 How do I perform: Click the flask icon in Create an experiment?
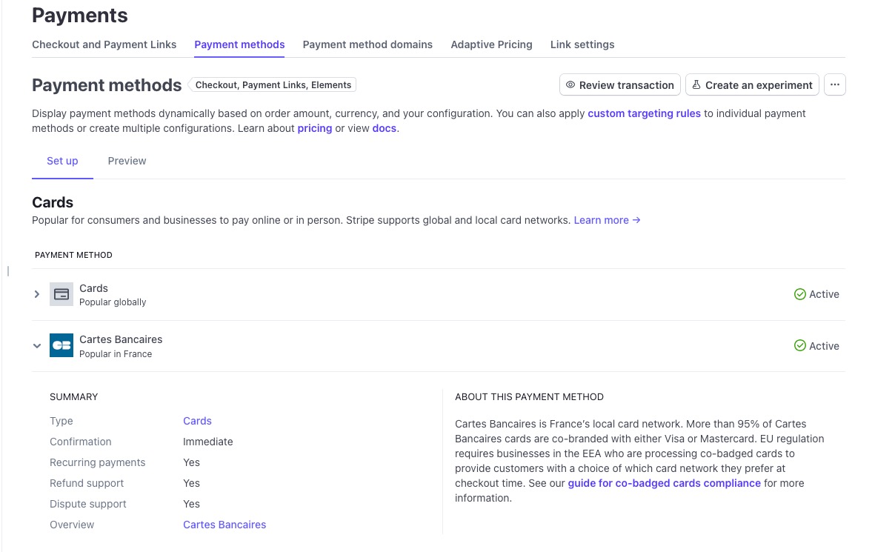[696, 84]
